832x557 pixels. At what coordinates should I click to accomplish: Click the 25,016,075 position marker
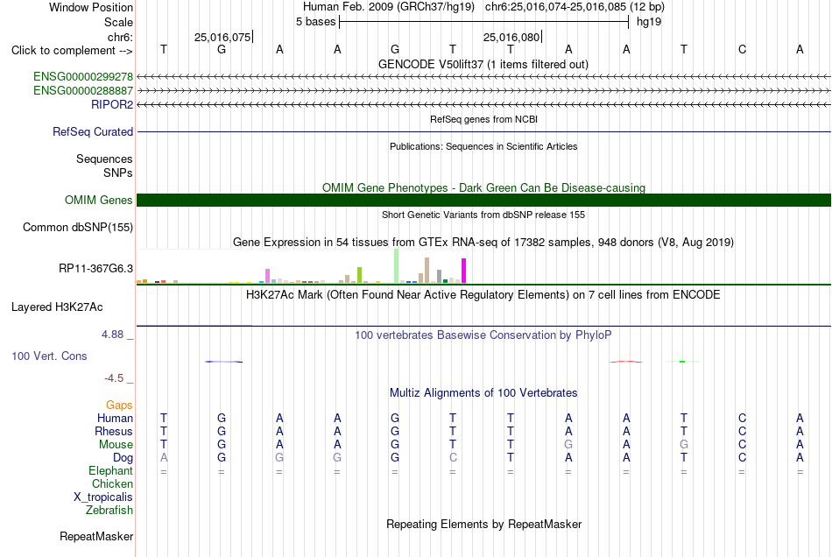[223, 37]
